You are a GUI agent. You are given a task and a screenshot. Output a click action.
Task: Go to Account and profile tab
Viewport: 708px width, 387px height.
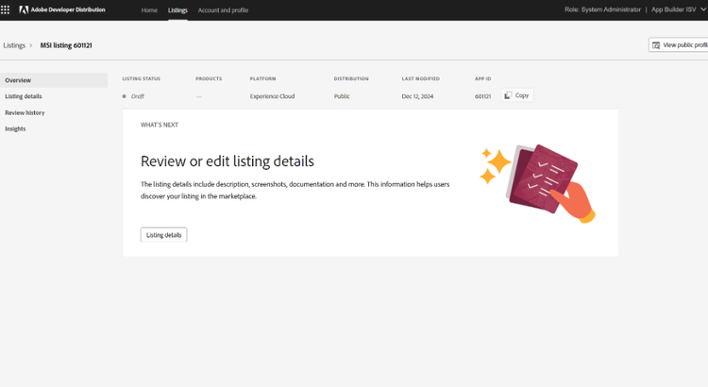223,10
